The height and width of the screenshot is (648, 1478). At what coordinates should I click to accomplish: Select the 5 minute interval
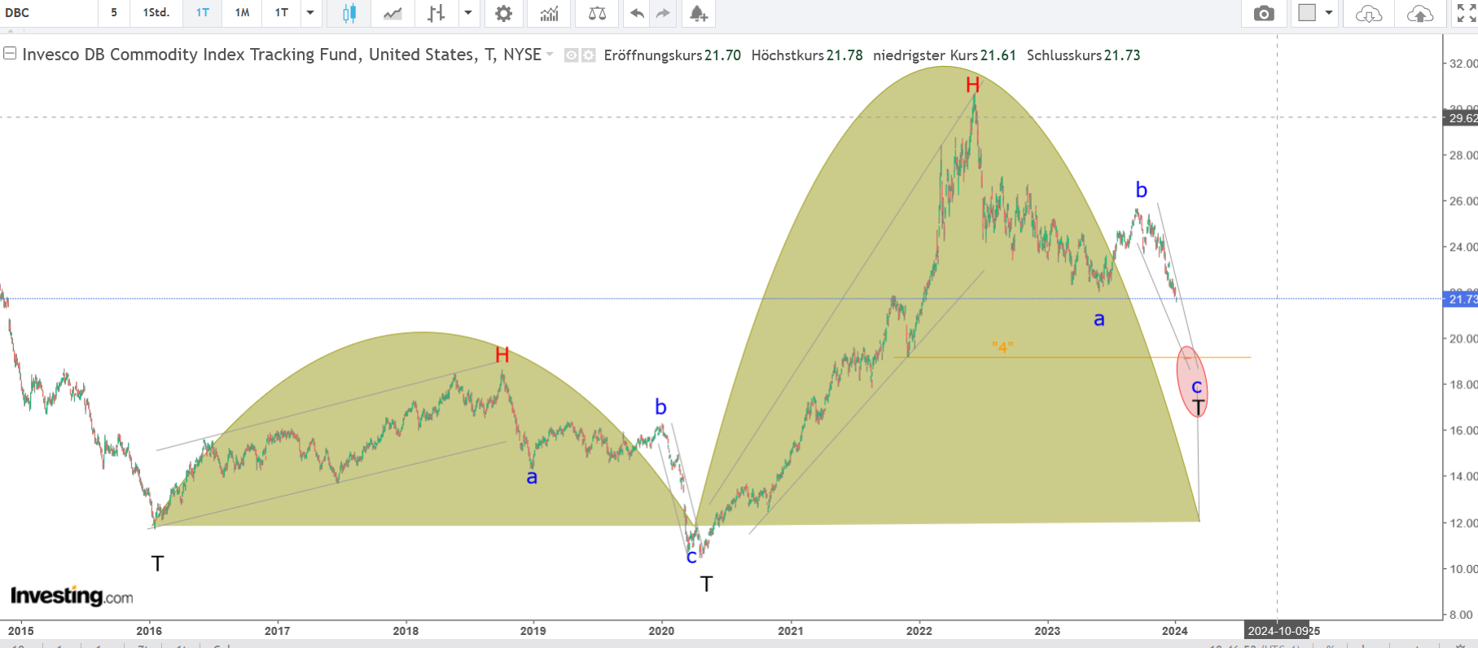(114, 13)
